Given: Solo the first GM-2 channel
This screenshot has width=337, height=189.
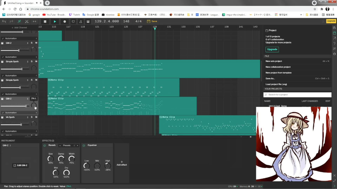Looking at the screenshot, I should point(32,43).
